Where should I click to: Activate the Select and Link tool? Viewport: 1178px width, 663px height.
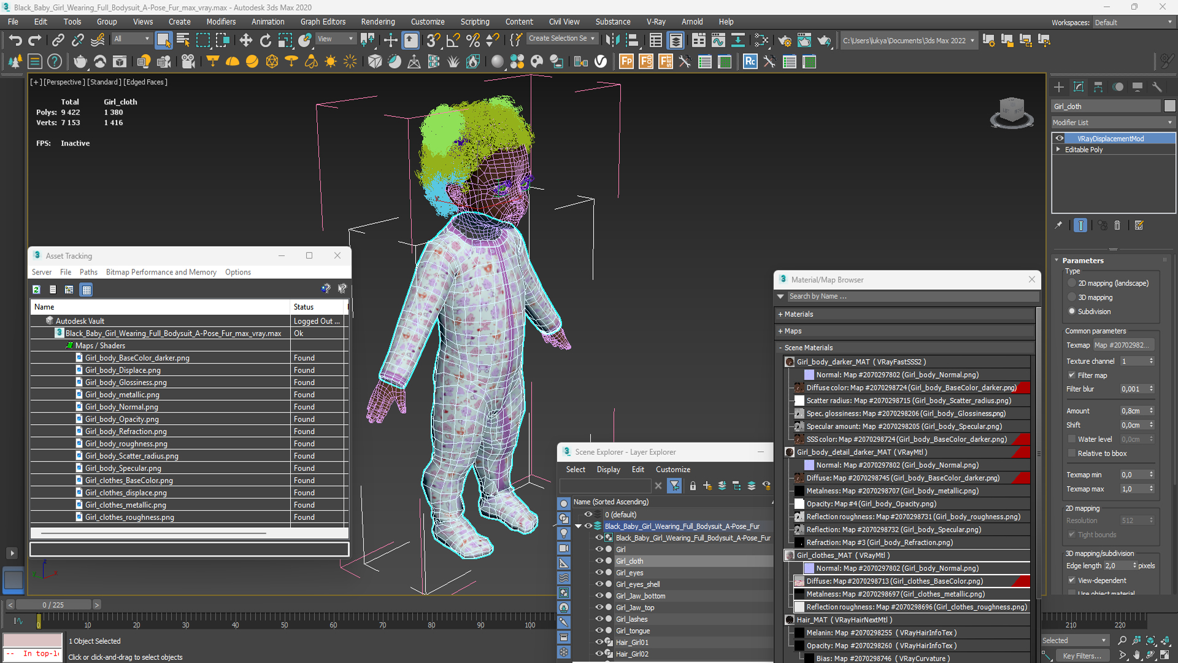pos(58,41)
